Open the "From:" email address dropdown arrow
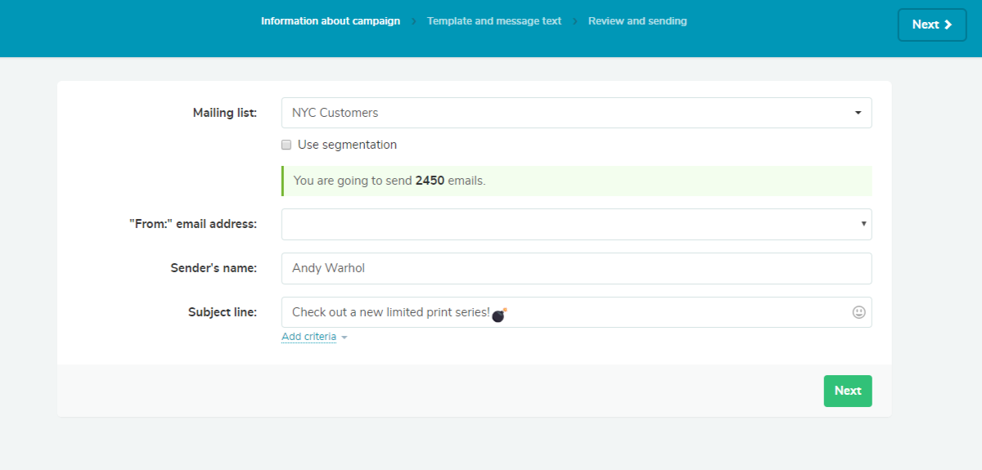 (x=863, y=224)
